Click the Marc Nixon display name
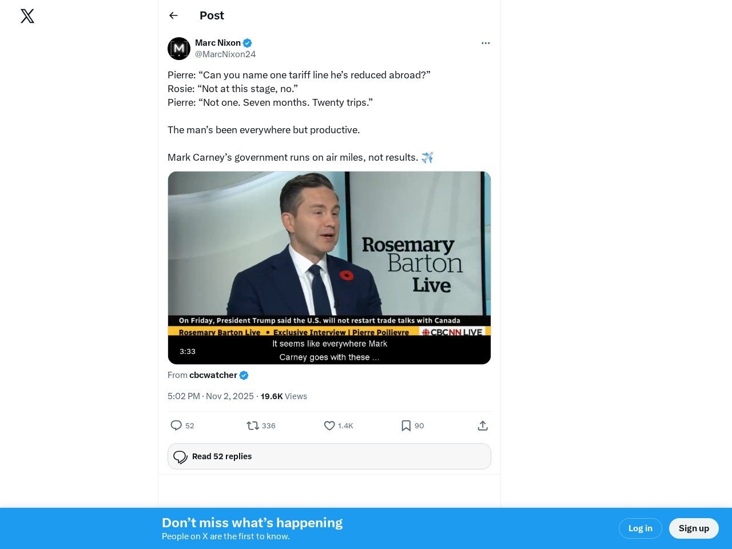Viewport: 732px width, 549px height. (x=218, y=43)
